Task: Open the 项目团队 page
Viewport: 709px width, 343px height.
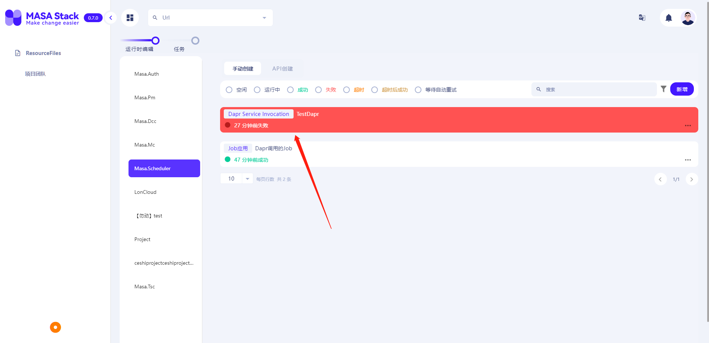Action: 35,73
